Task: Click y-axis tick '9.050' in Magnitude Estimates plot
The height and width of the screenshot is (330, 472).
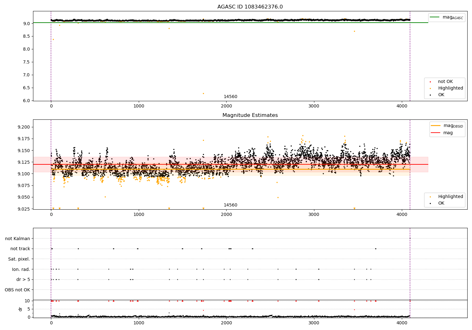Action: [x=24, y=197]
